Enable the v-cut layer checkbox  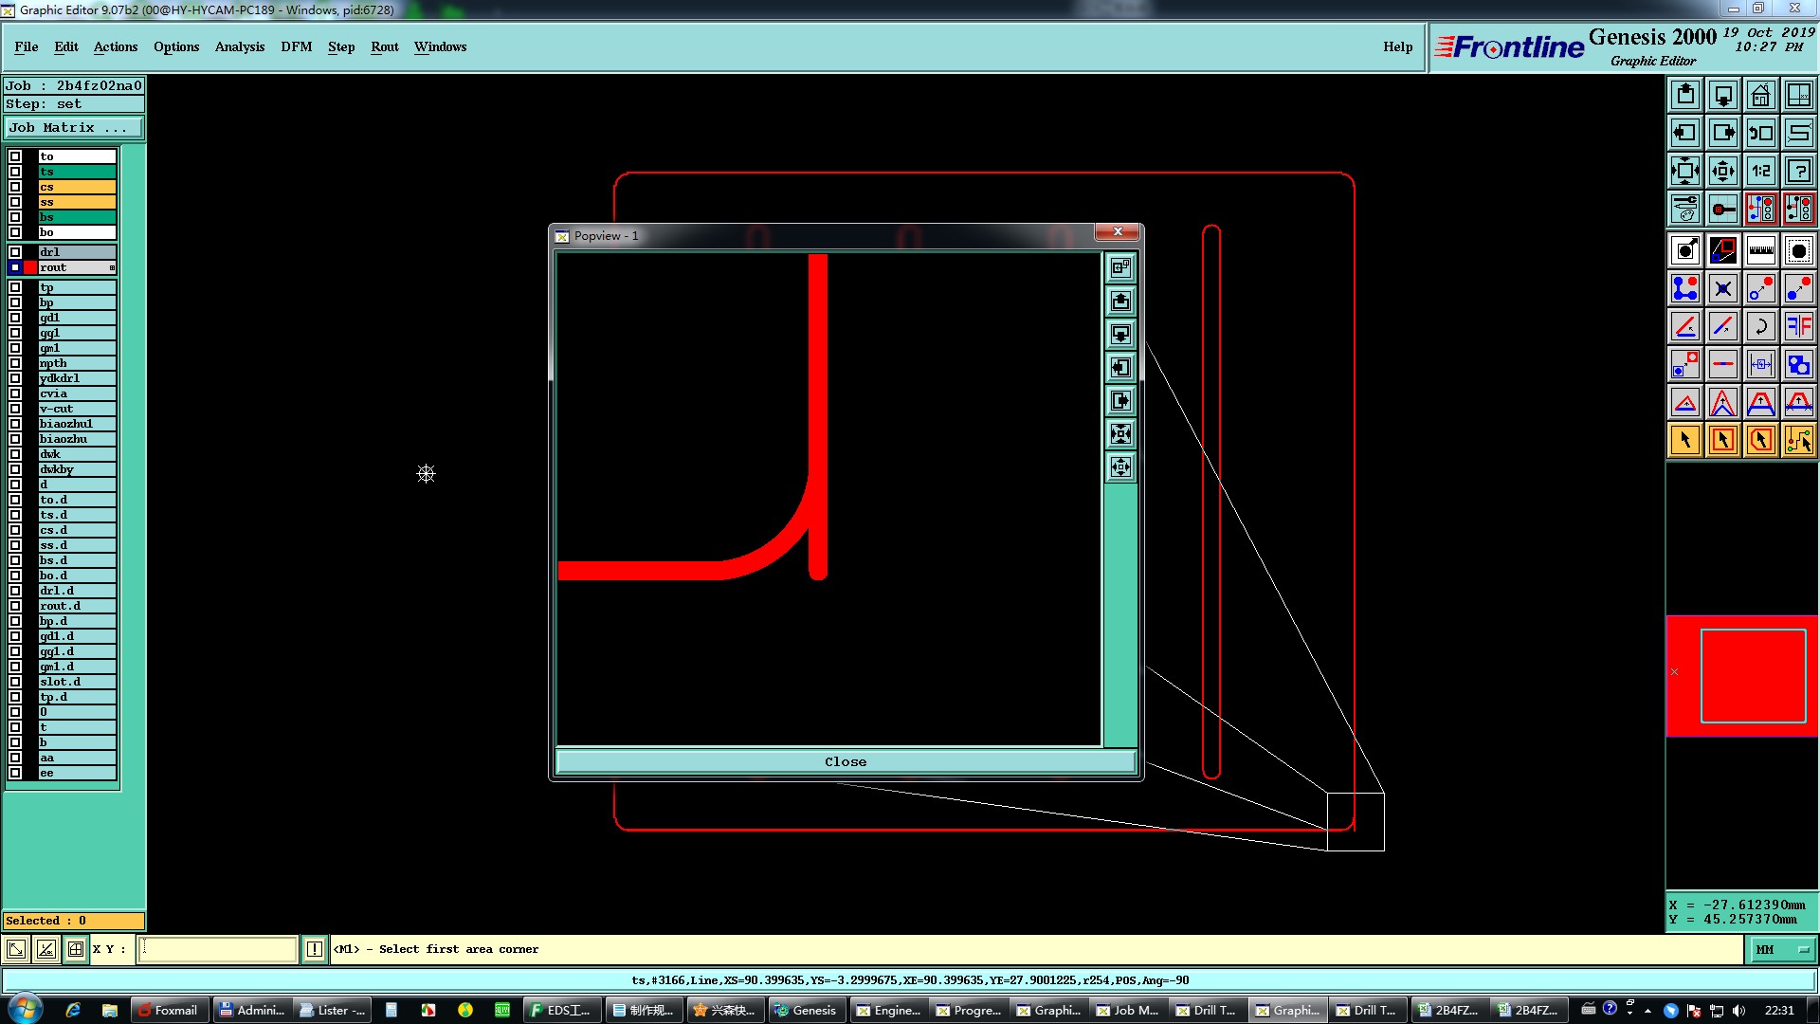click(x=15, y=409)
